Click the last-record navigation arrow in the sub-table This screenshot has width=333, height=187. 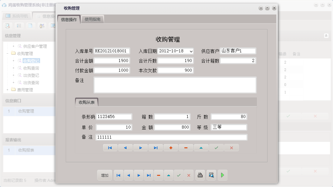pyautogui.click(x=156, y=148)
